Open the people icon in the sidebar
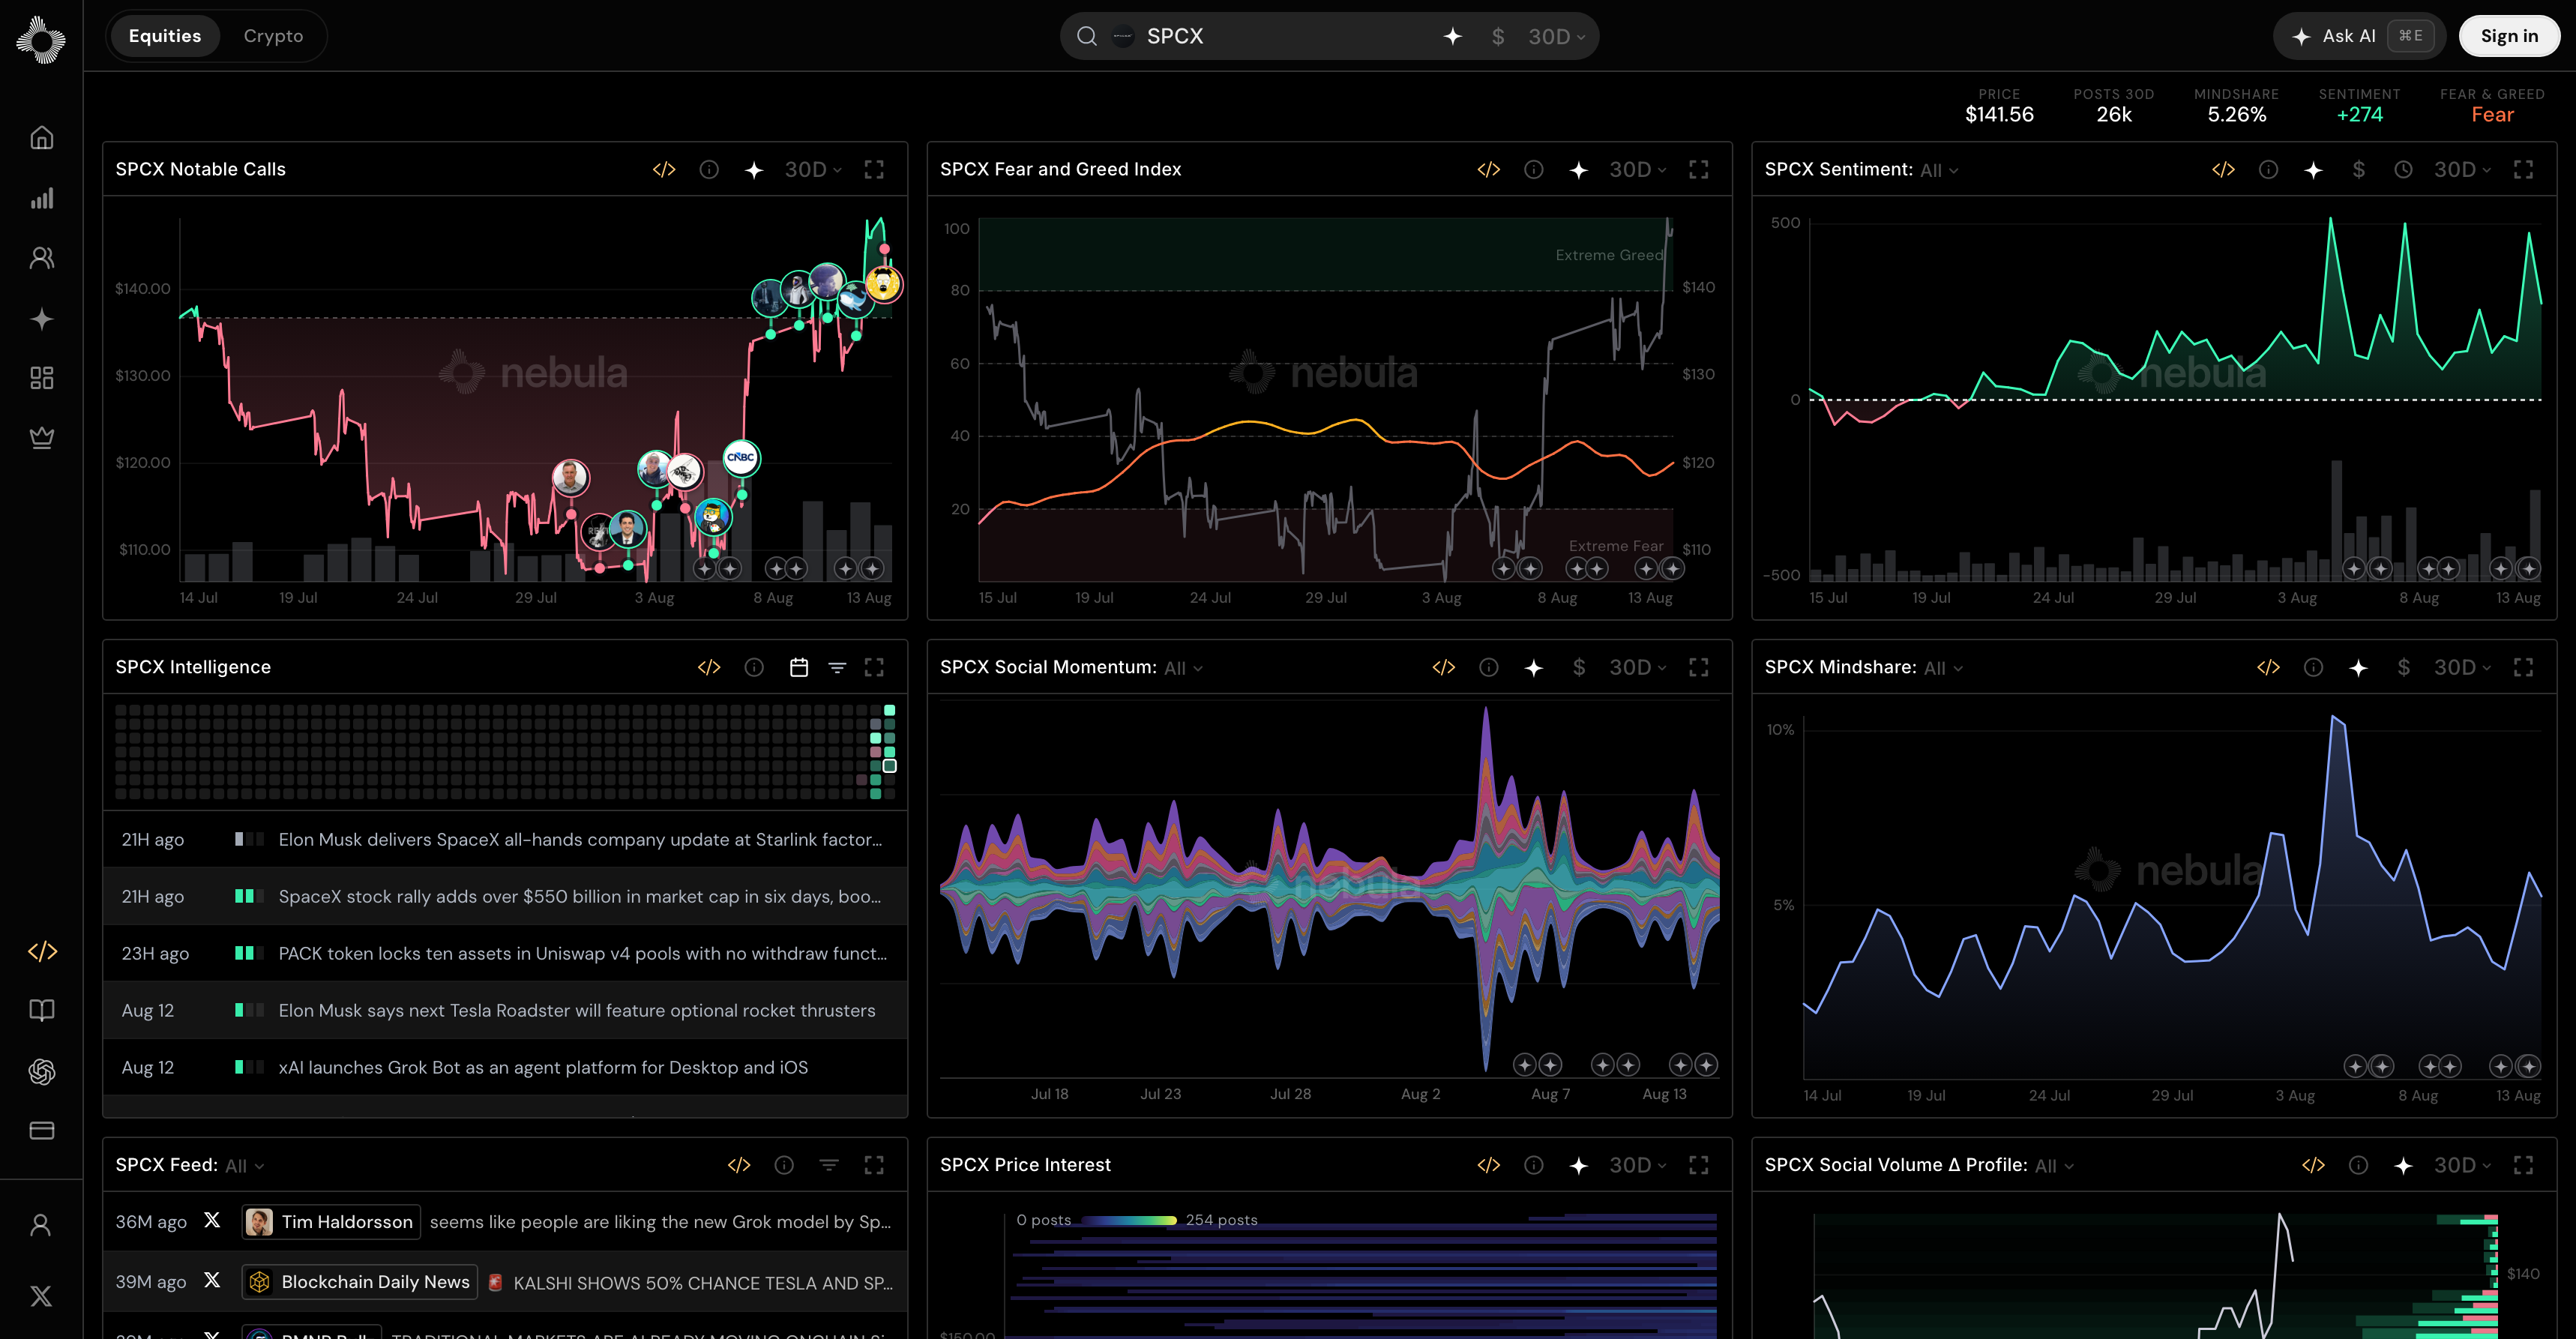This screenshot has width=2576, height=1339. pos(41,258)
